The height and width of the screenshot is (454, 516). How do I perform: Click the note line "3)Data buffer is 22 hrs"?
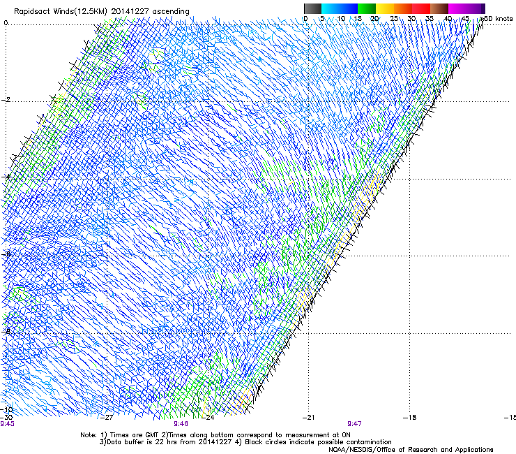(245, 442)
